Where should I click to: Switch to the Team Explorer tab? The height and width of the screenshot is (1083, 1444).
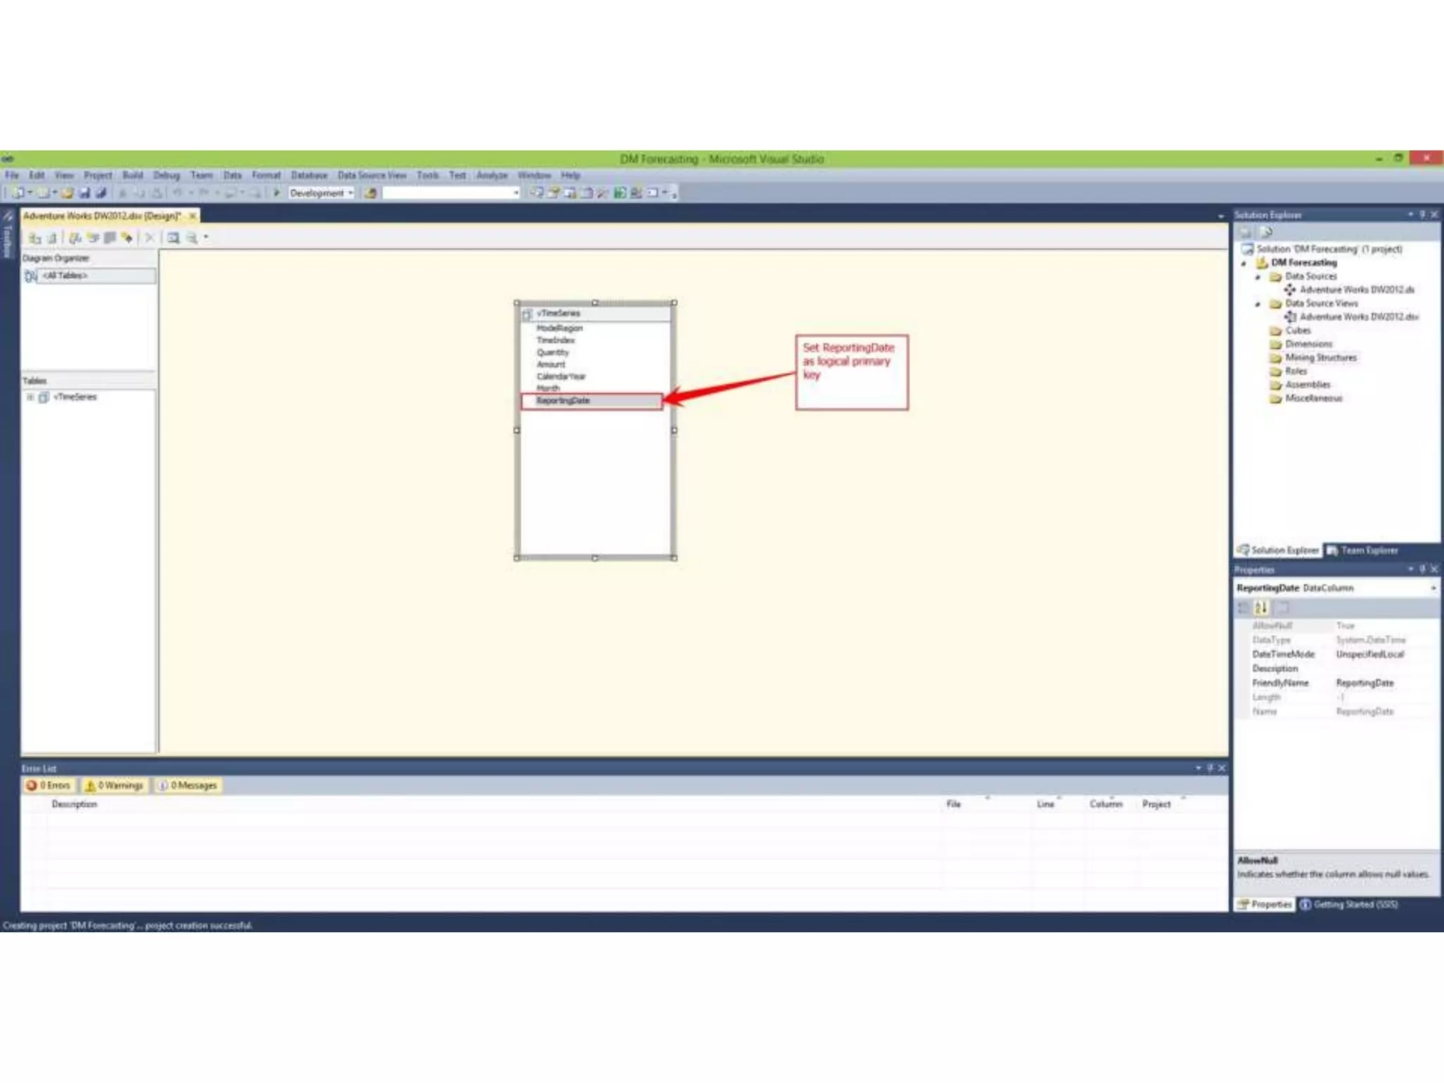(x=1362, y=550)
